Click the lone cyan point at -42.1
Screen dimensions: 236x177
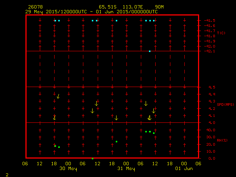coord(150,51)
